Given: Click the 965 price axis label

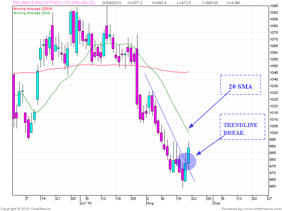Looking at the screenshot, I should (273, 180).
